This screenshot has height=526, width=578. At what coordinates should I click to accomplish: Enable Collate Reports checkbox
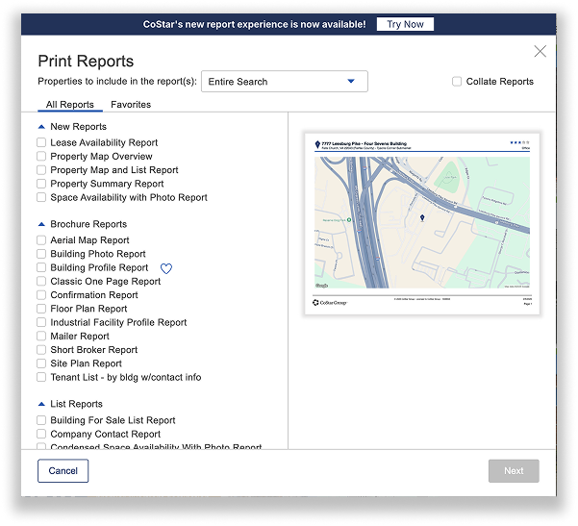tap(457, 82)
